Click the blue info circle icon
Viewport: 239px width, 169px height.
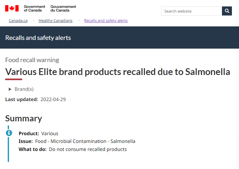click(9, 133)
